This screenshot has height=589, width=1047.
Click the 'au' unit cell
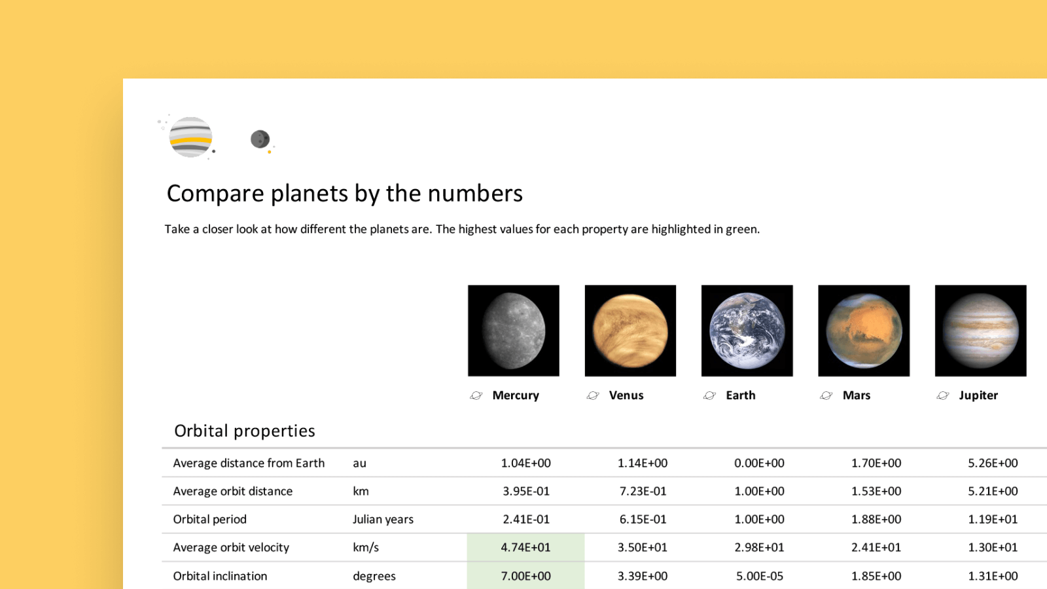[x=359, y=463]
